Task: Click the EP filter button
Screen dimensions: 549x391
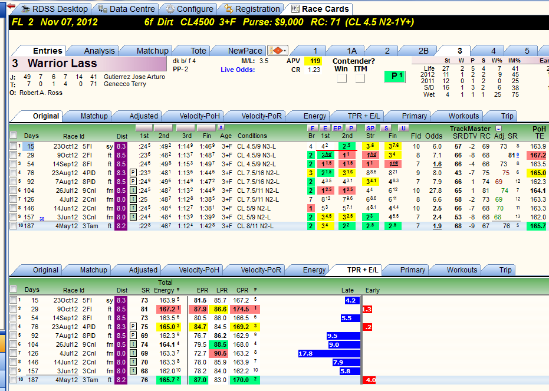Action: pyautogui.click(x=337, y=128)
